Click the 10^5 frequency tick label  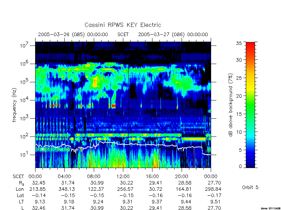click(25, 82)
